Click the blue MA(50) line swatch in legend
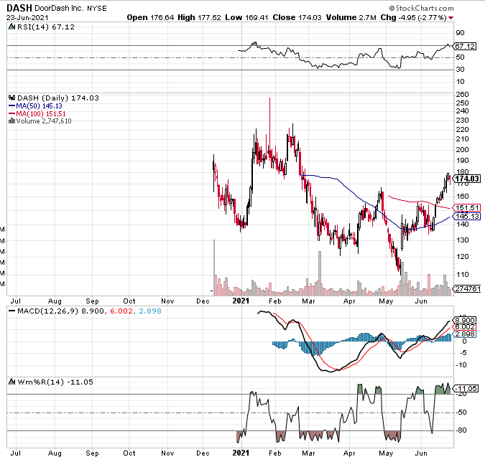Image resolution: width=485 pixels, height=462 pixels. (x=11, y=106)
